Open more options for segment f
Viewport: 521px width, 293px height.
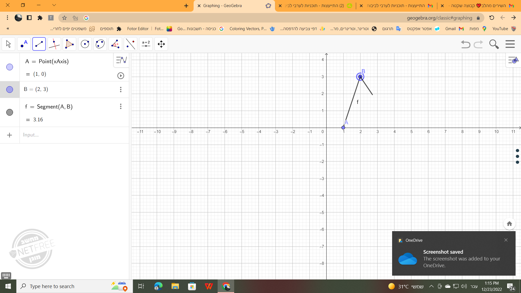tap(121, 106)
